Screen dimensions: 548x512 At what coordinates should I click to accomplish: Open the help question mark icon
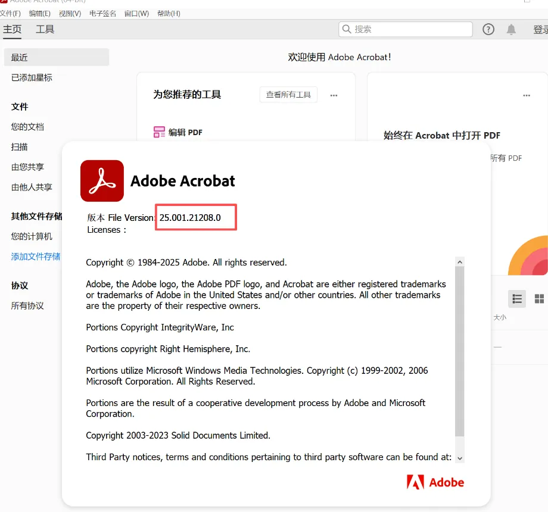click(x=488, y=29)
